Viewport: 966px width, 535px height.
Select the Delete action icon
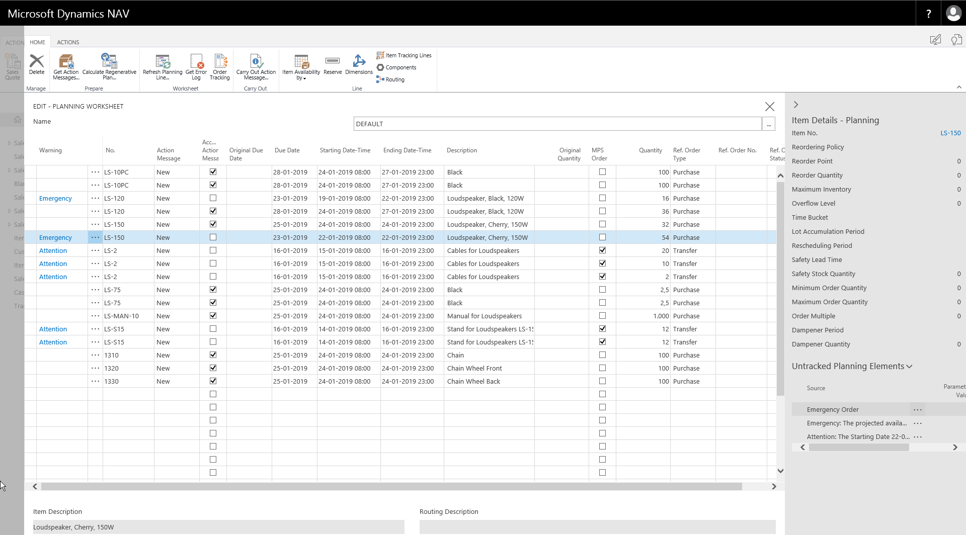[x=36, y=65]
